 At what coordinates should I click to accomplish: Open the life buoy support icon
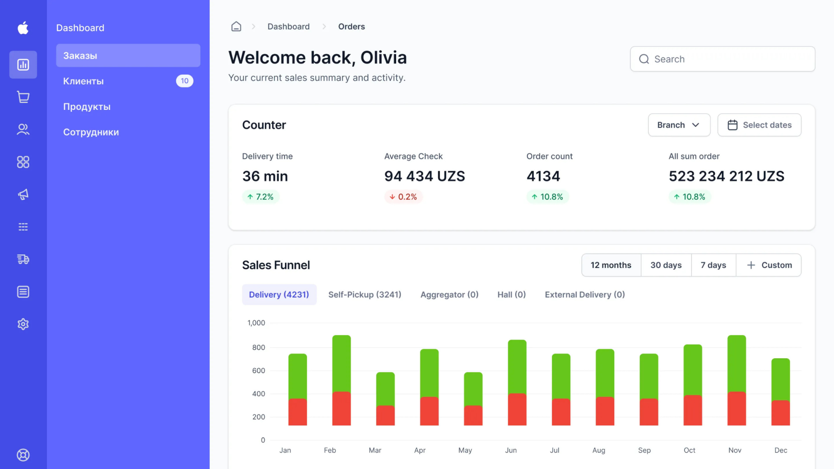[23, 455]
